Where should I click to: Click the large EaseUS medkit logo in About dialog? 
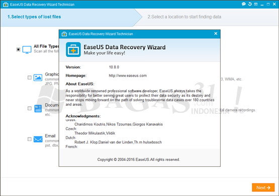point(73,49)
